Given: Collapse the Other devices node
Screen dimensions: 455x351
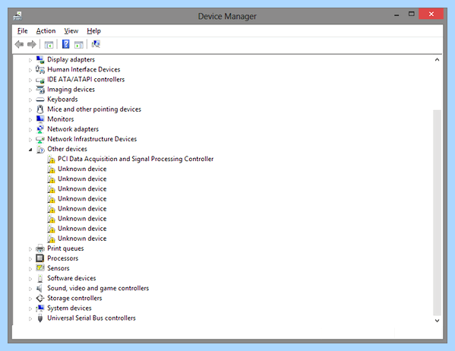Looking at the screenshot, I should tap(30, 150).
